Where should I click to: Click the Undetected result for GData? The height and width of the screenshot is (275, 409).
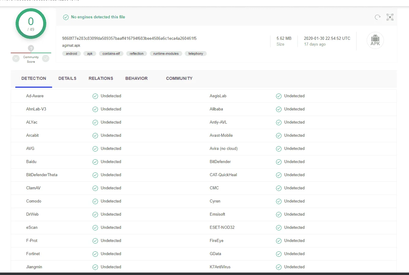click(294, 254)
